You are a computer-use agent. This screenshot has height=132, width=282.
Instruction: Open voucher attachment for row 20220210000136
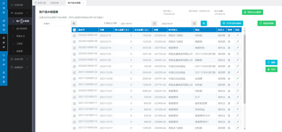click(238, 54)
